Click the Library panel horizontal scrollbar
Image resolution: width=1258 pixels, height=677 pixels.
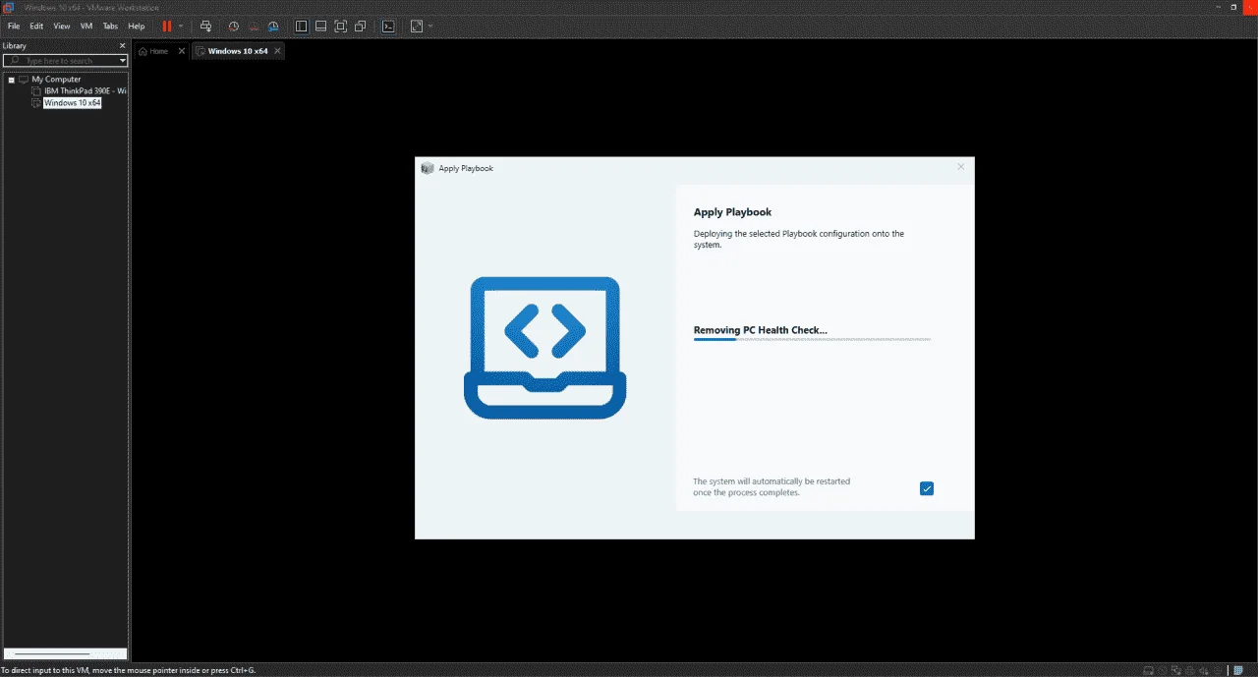pos(65,653)
